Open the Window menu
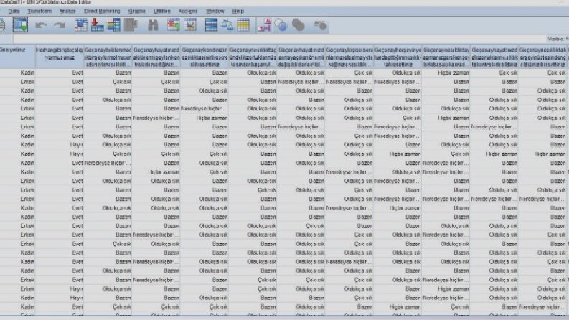The image size is (569, 320). 215,11
